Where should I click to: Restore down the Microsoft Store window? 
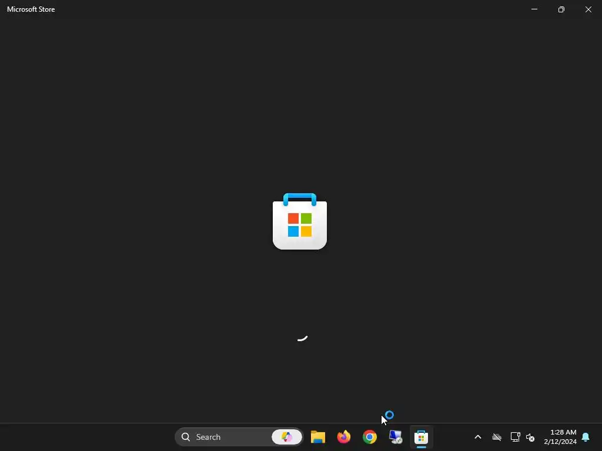click(x=561, y=9)
